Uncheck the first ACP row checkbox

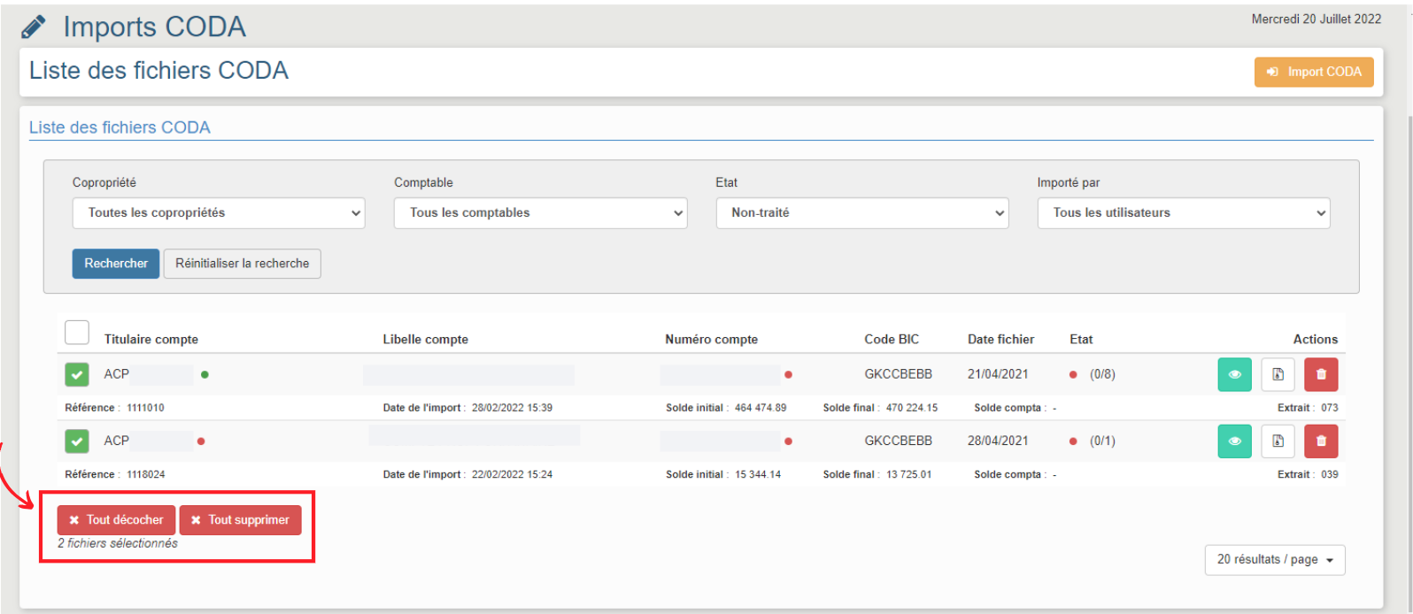[x=77, y=374]
